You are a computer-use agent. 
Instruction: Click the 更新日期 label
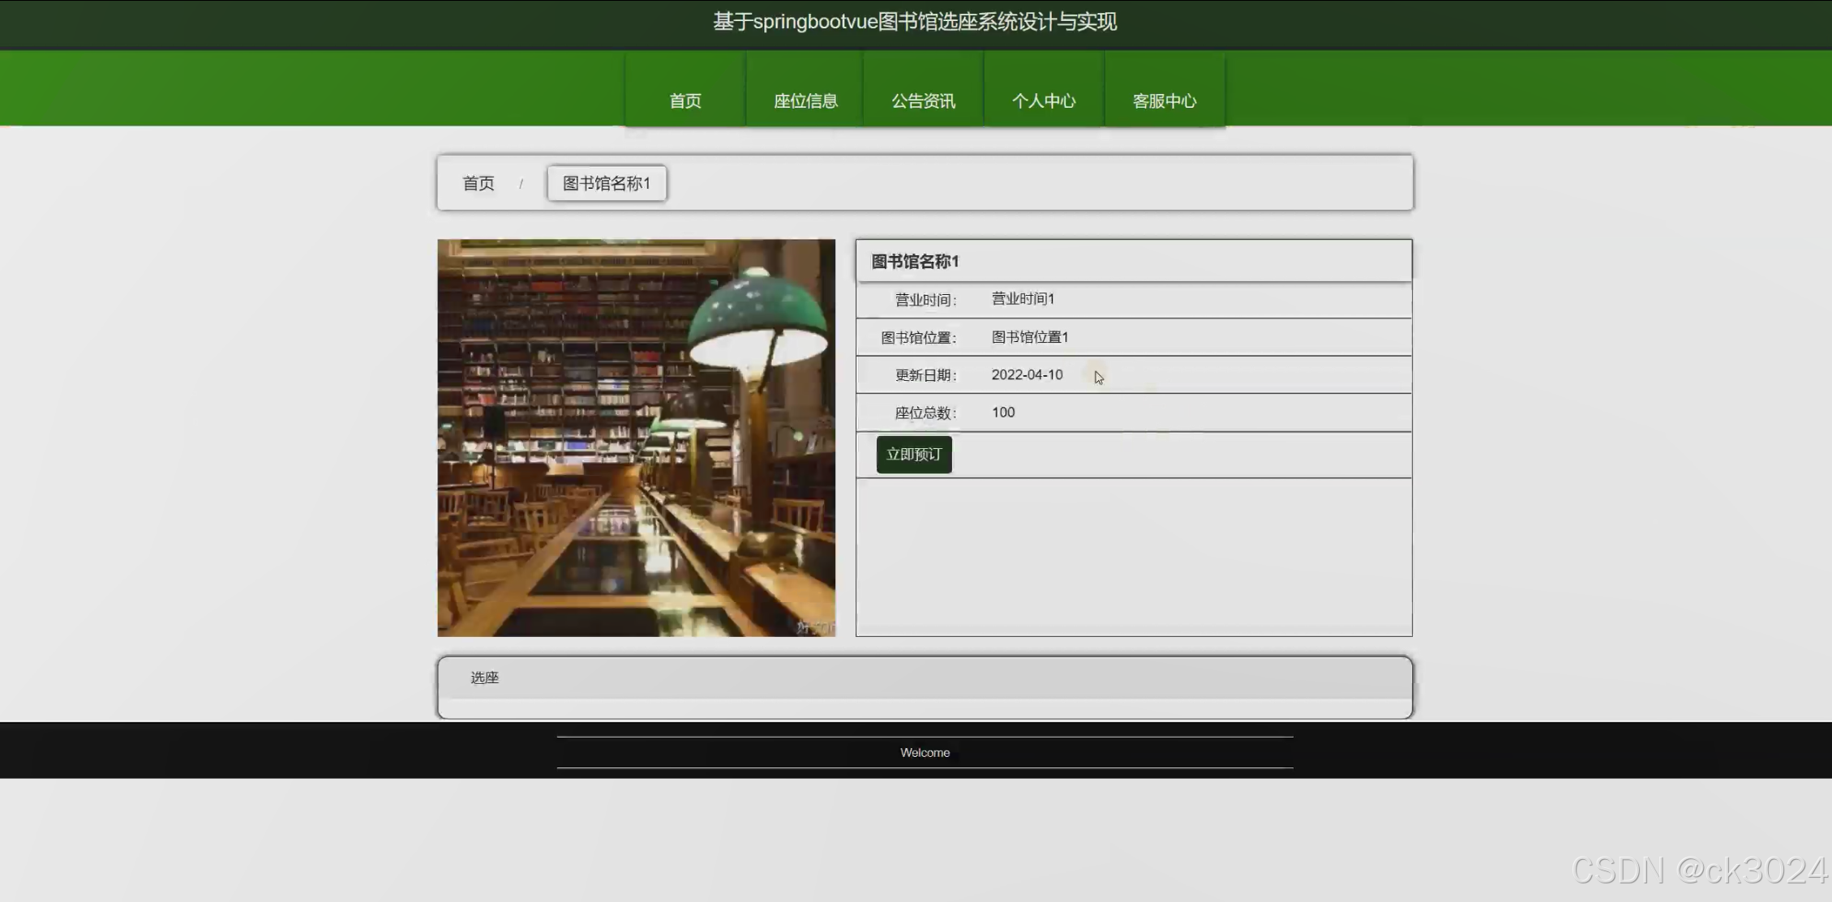(x=925, y=375)
